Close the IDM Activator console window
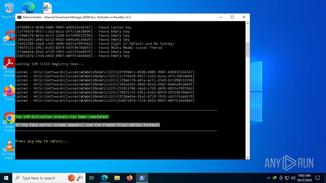Viewport: 326px width, 183px height. (x=244, y=17)
